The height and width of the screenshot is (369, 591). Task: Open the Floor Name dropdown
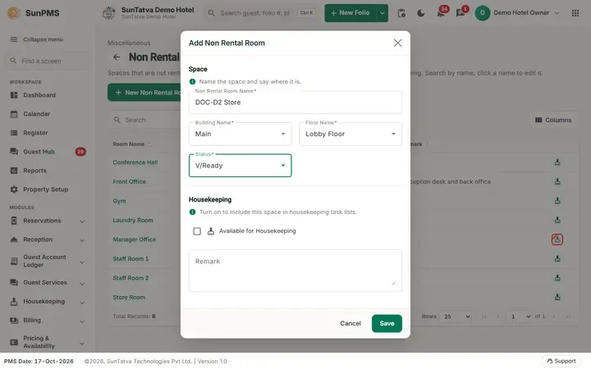(x=350, y=134)
